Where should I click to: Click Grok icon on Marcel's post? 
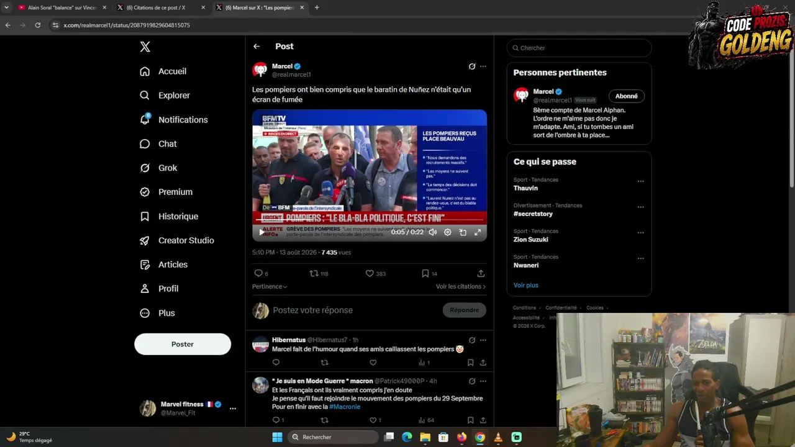pos(472,66)
